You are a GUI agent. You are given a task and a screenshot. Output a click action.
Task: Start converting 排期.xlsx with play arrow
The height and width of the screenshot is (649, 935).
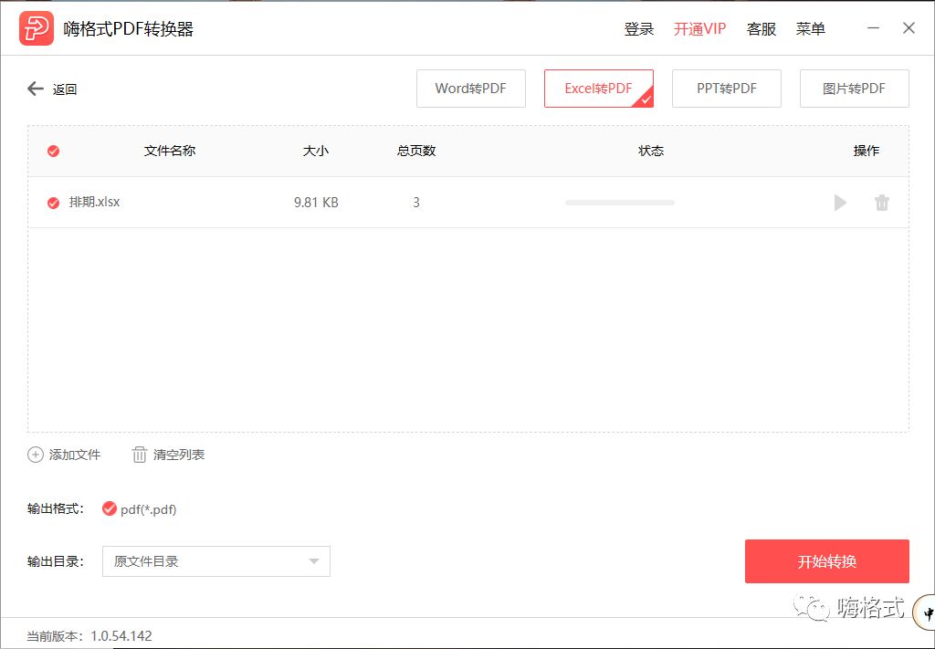click(839, 203)
